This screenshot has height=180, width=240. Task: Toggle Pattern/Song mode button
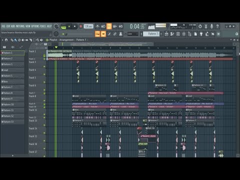[63, 26]
